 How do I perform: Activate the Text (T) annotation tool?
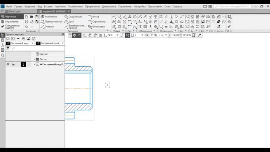(140, 27)
